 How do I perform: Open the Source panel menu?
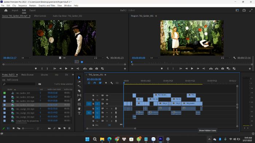click(x=30, y=16)
